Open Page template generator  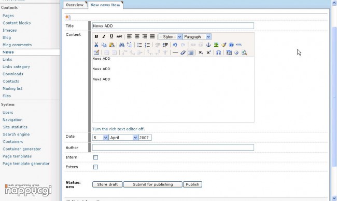[26, 164]
